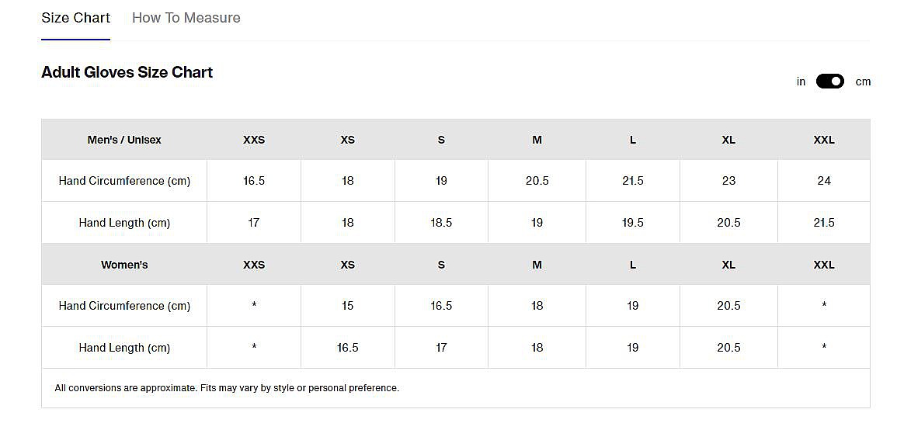
Task: Click Men's XXS hand circumference value 16.5
Action: (x=254, y=181)
